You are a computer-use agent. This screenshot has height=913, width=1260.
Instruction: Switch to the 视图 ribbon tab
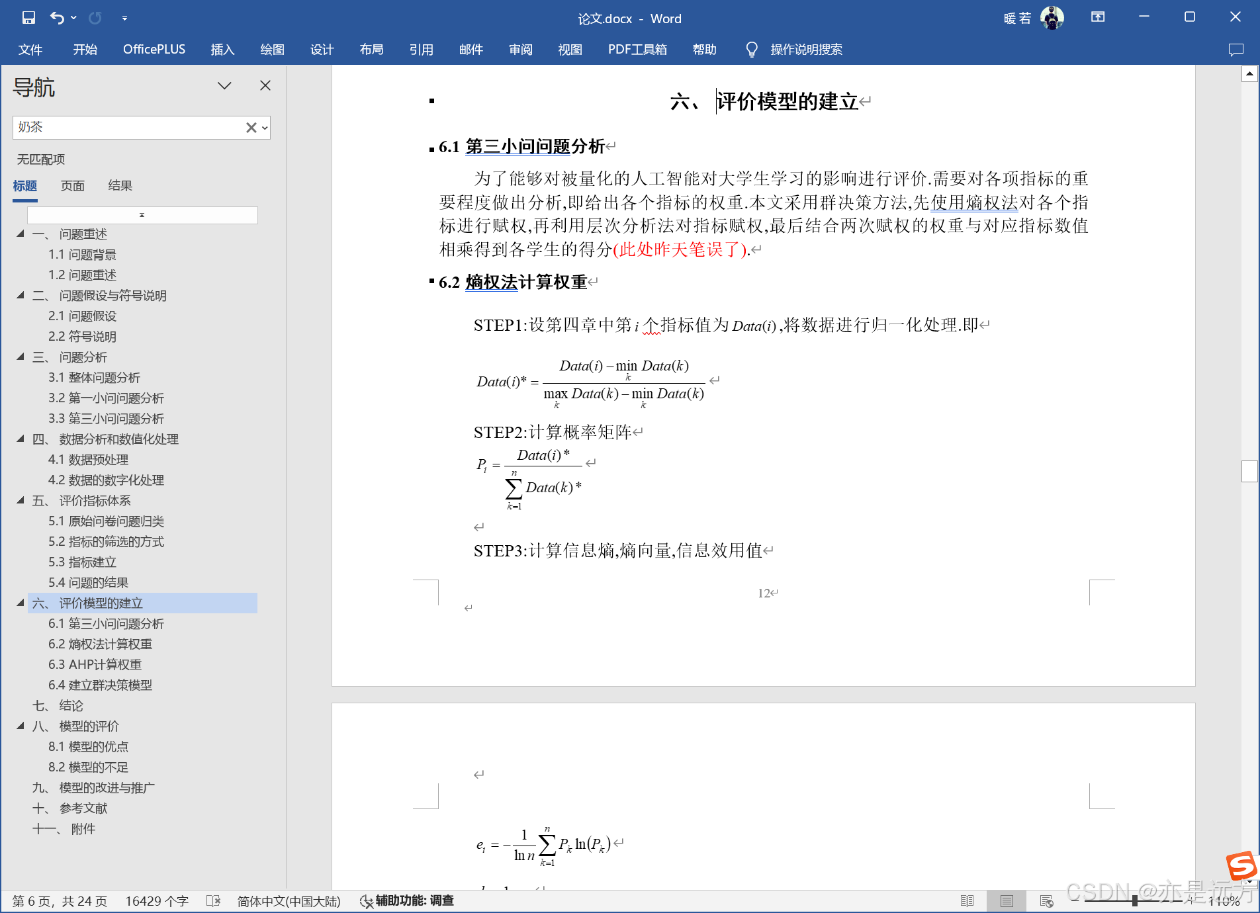570,50
